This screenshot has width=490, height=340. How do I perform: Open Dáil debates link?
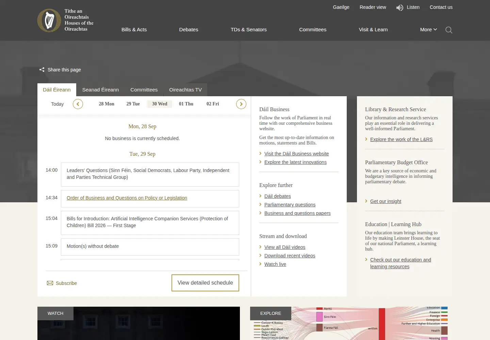tap(278, 196)
